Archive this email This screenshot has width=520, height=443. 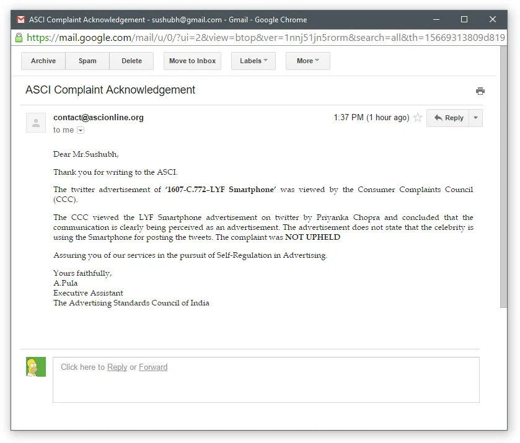(x=43, y=61)
